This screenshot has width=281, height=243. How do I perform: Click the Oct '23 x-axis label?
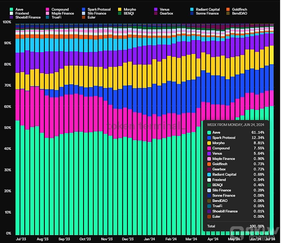pos(85,239)
